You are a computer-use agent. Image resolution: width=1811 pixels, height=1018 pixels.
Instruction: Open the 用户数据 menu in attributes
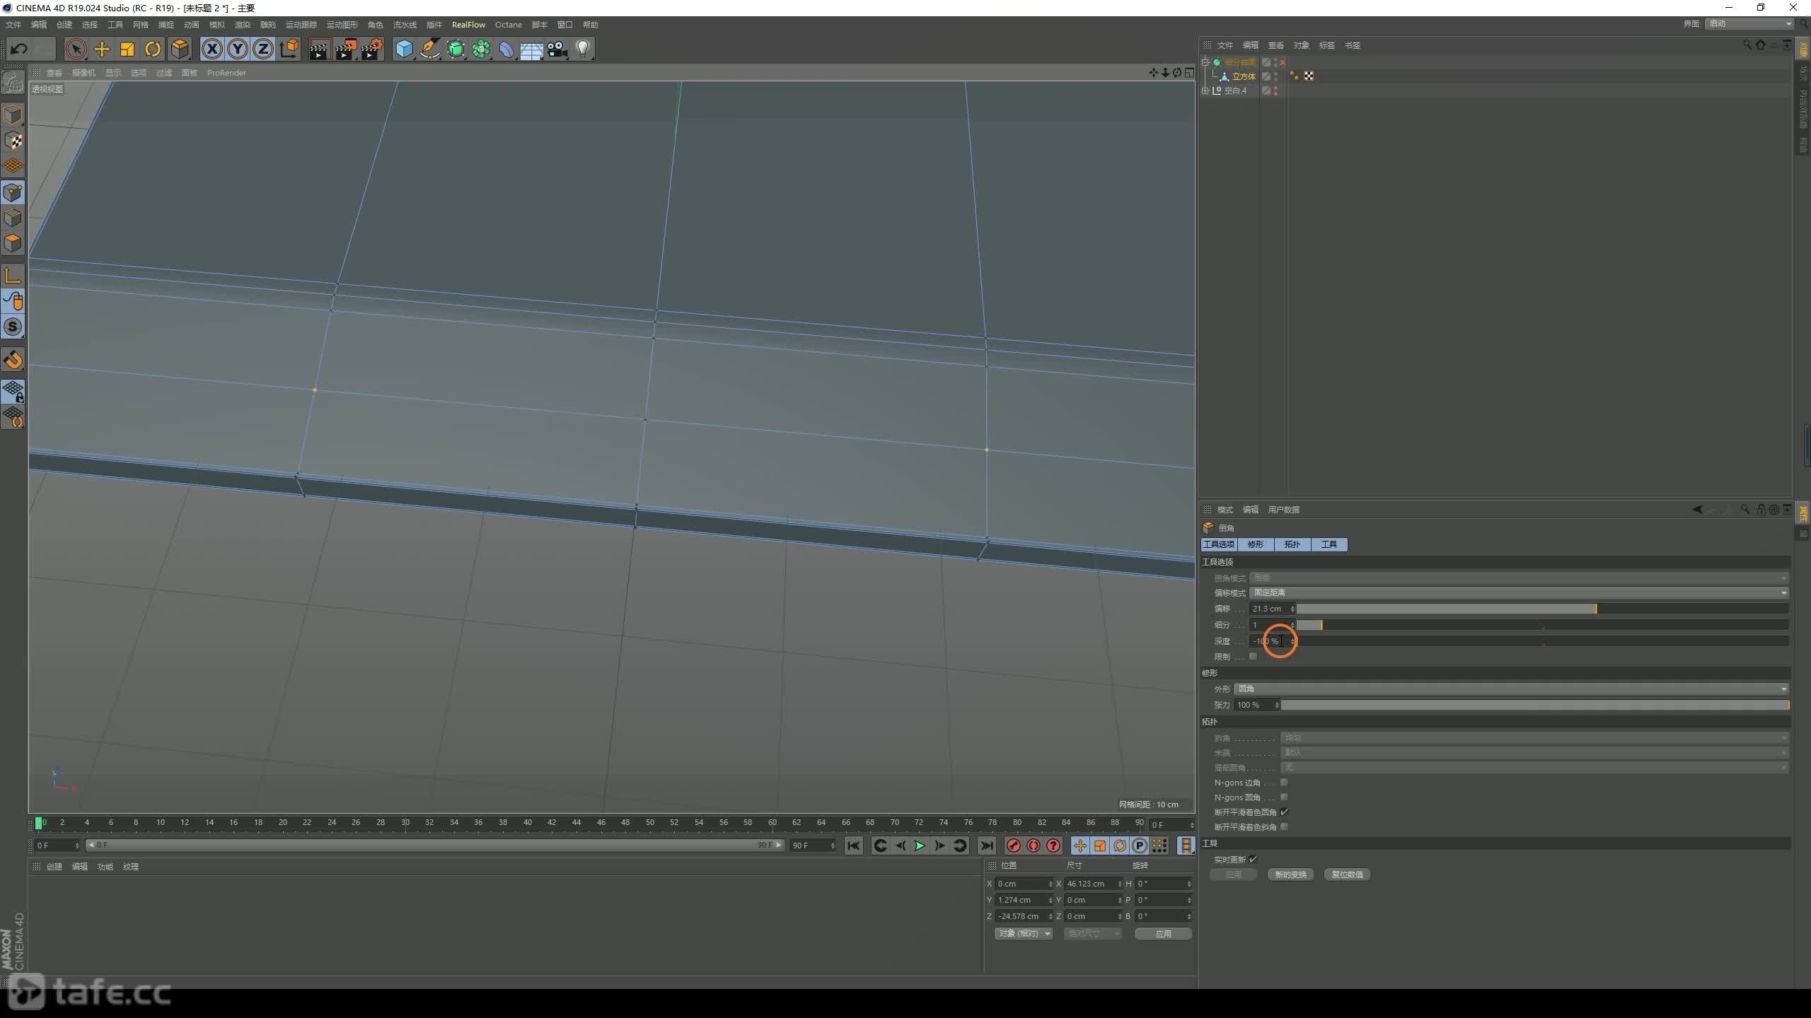coord(1283,510)
